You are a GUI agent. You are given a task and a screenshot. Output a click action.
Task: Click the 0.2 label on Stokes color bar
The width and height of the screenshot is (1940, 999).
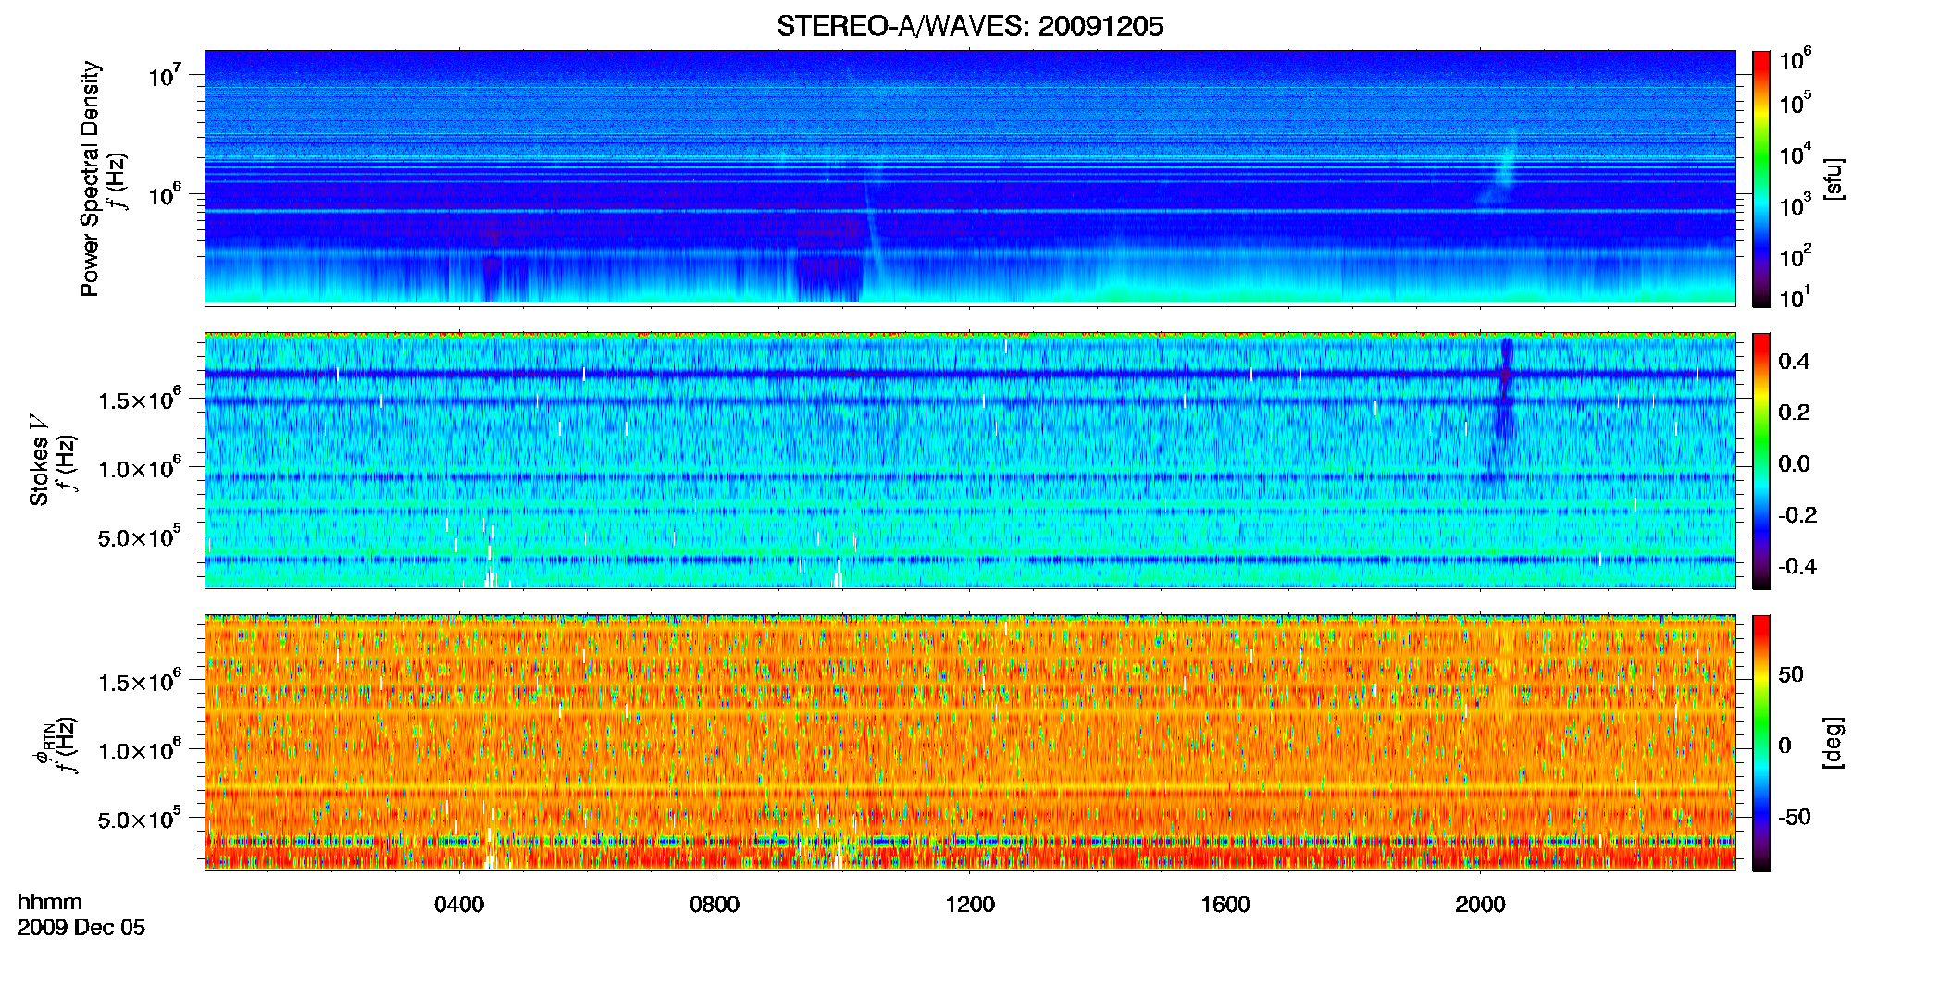tap(1794, 413)
